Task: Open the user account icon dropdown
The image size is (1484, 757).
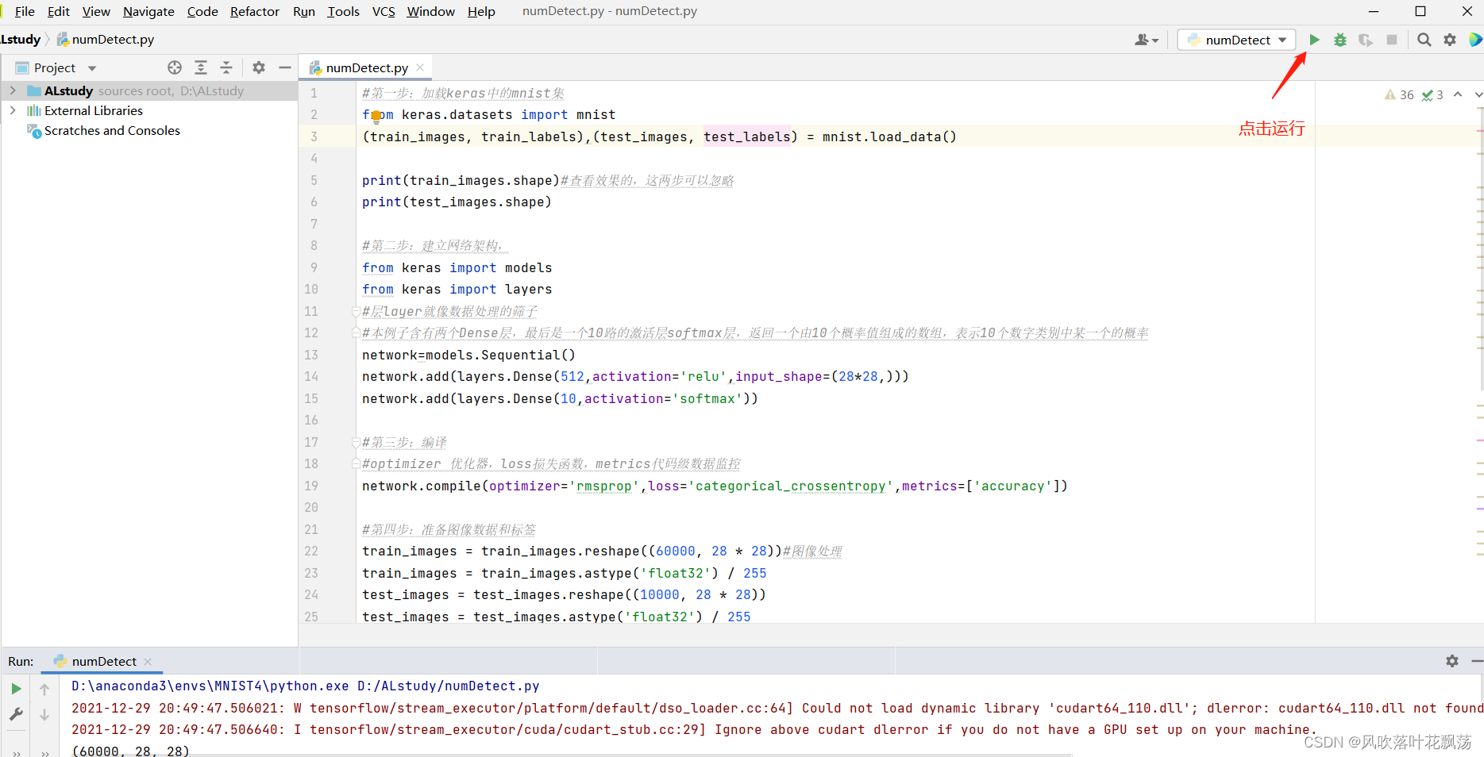Action: pos(1147,40)
